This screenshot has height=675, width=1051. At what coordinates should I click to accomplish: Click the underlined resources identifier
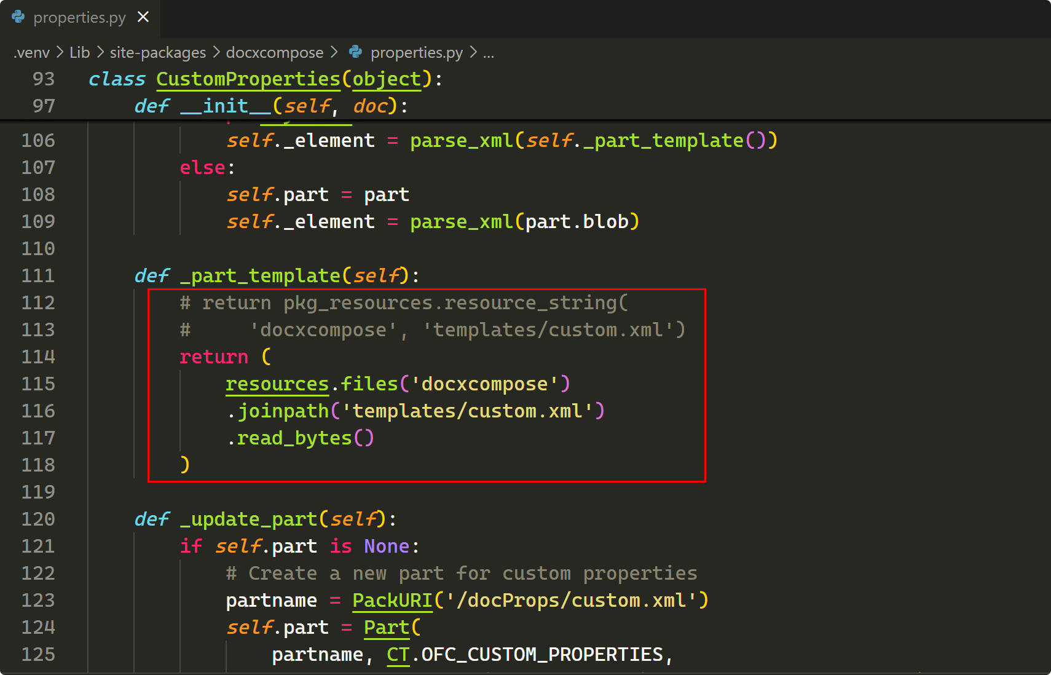[277, 384]
